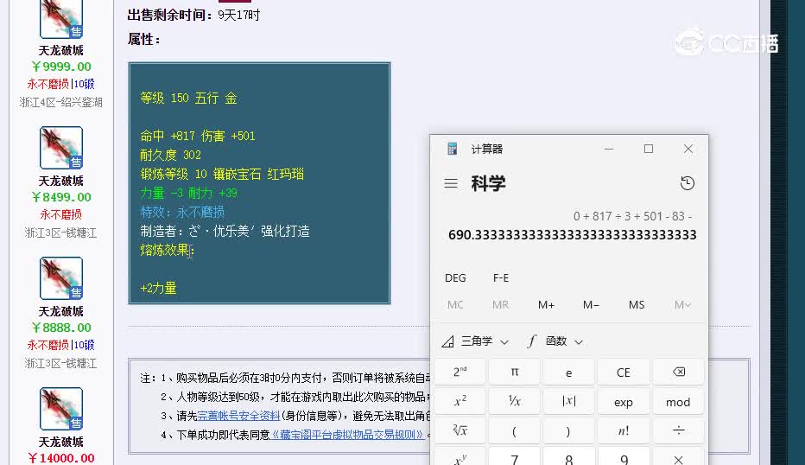Expand the 函数 functions dropdown
805x465 pixels.
click(555, 341)
